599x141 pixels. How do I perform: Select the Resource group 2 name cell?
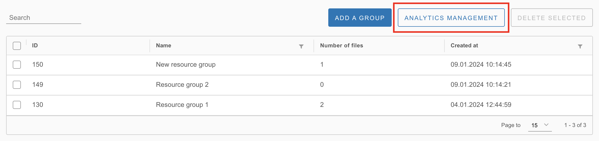(182, 85)
